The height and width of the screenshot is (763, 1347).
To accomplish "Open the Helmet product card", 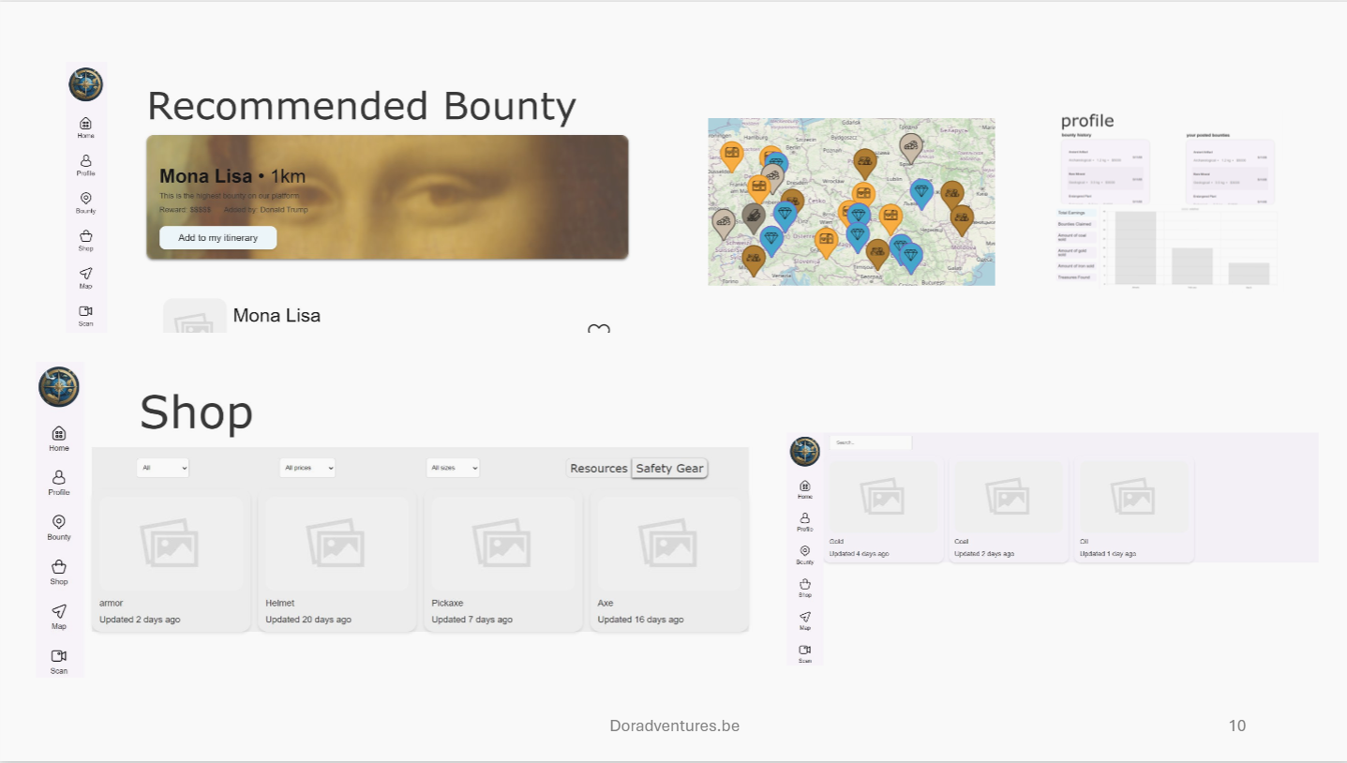I will pos(337,562).
